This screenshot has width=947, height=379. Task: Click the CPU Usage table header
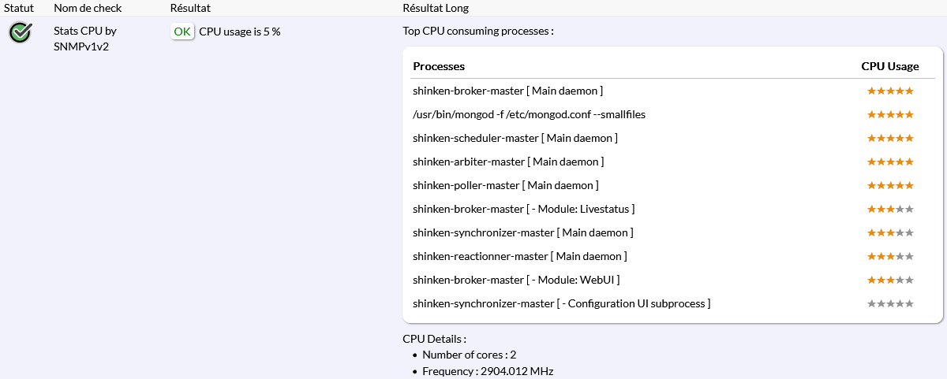pyautogui.click(x=890, y=66)
